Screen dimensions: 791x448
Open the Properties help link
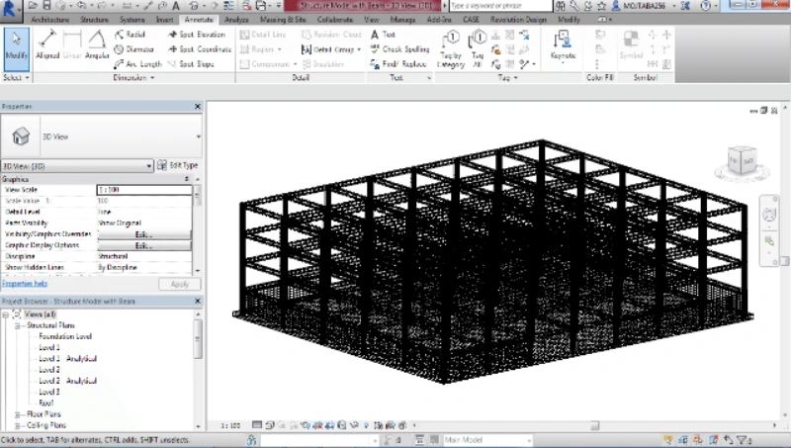pos(24,284)
